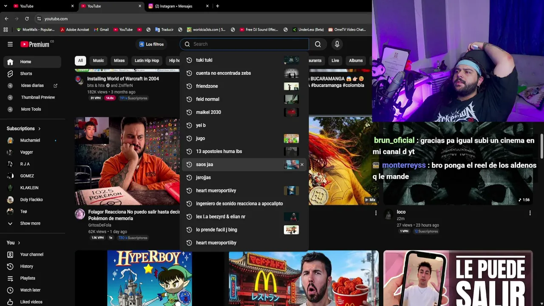Open Ideas diarias in the sidebar

click(32, 85)
